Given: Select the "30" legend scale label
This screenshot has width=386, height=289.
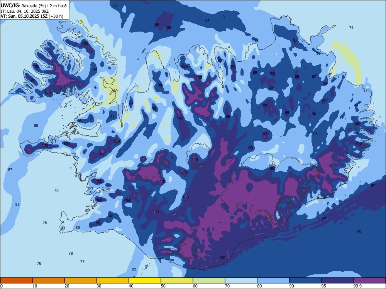Looking at the screenshot, I should coord(99,286).
